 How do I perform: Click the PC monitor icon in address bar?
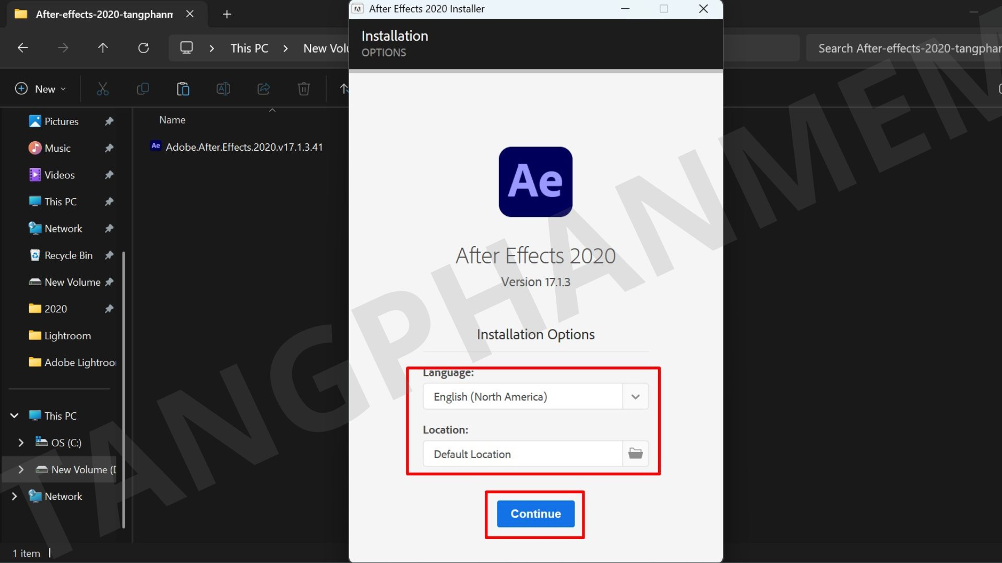(186, 48)
